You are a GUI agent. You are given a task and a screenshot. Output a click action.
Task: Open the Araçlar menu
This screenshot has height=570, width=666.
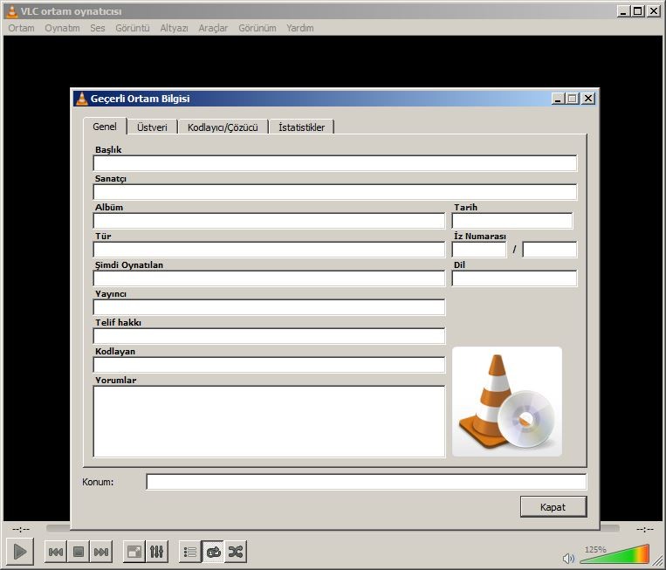213,28
